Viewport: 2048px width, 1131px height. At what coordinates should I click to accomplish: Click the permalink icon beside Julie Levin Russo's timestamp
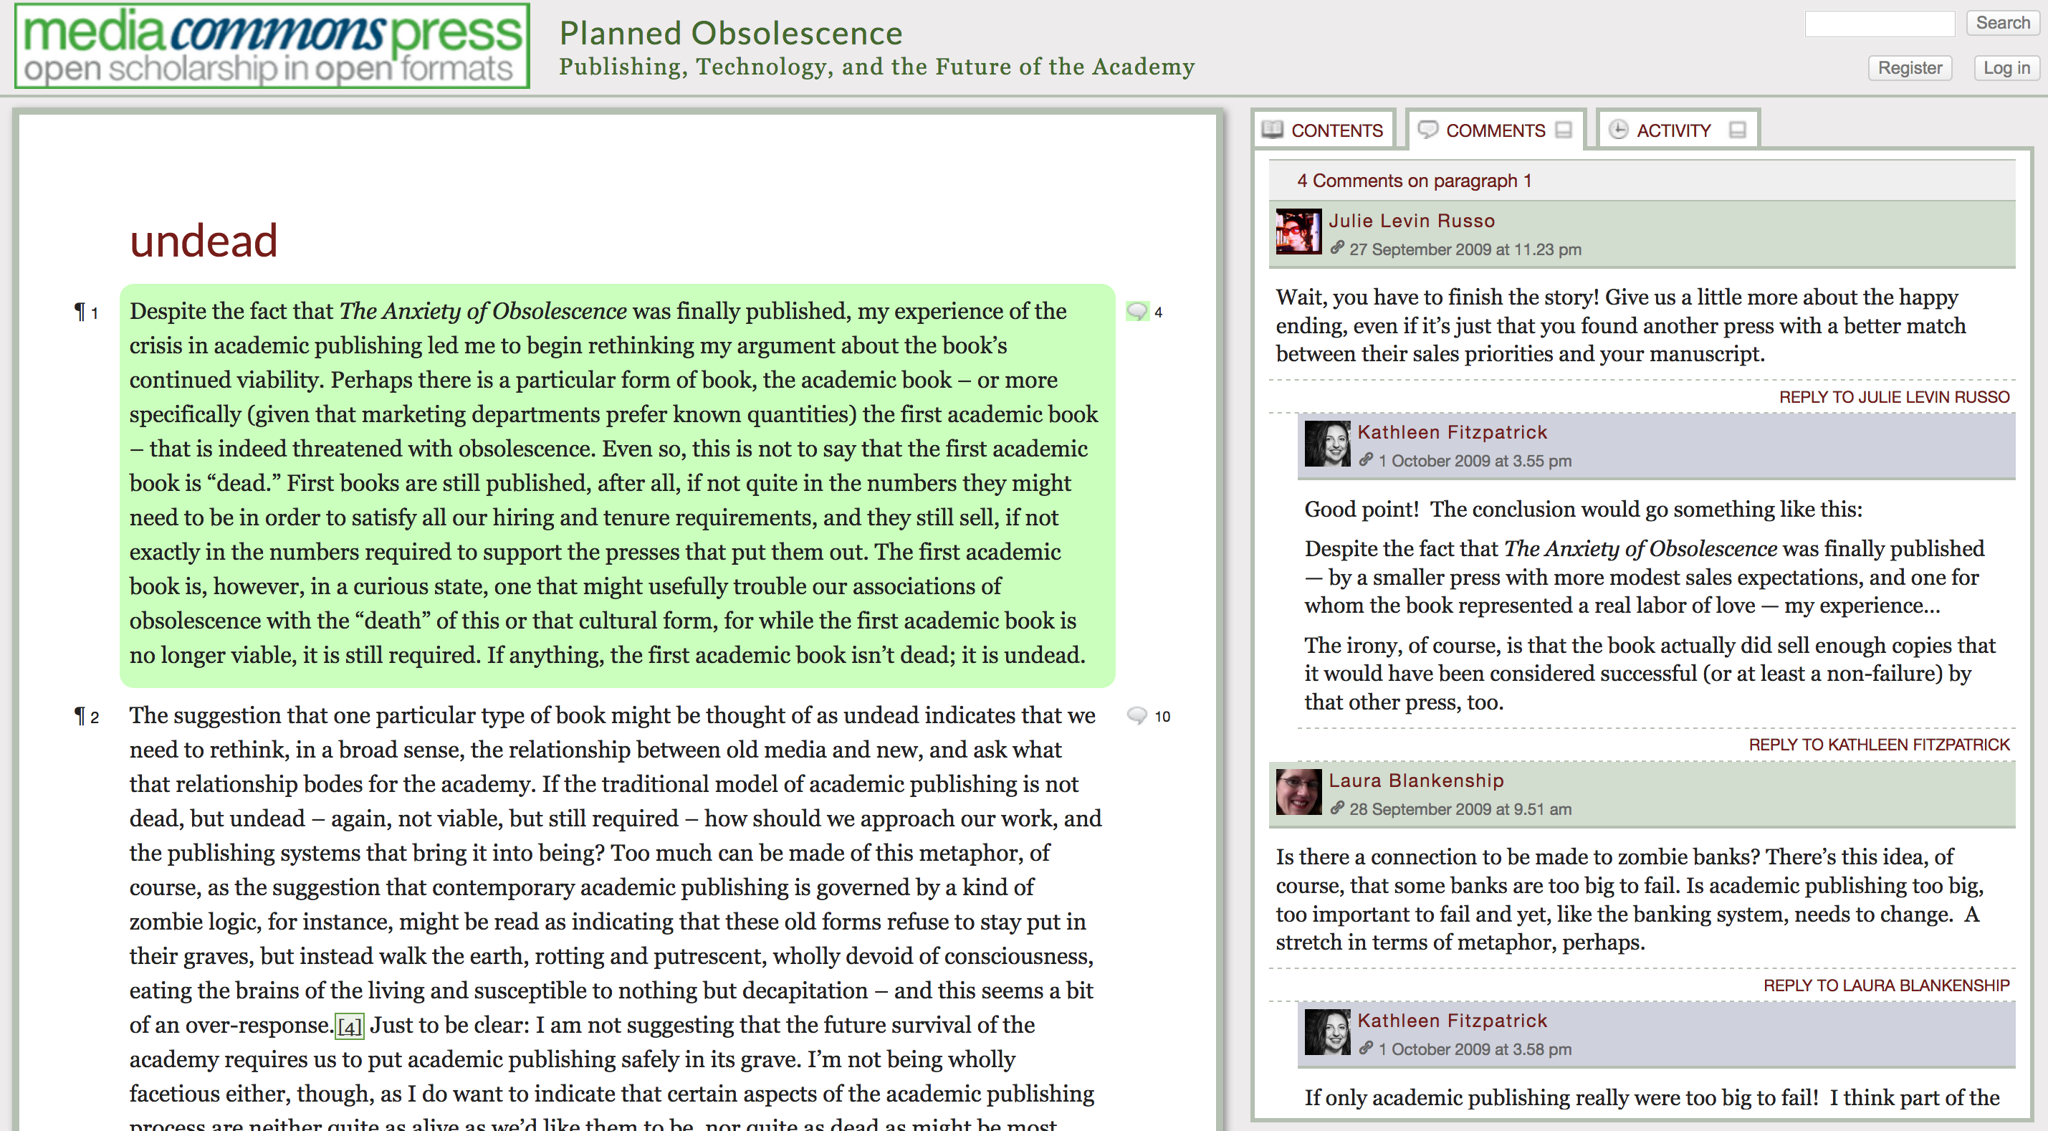pyautogui.click(x=1337, y=249)
